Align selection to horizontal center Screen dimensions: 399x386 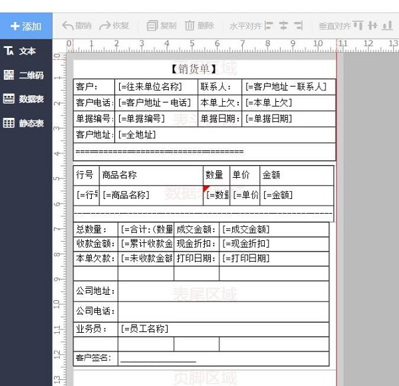(x=283, y=26)
